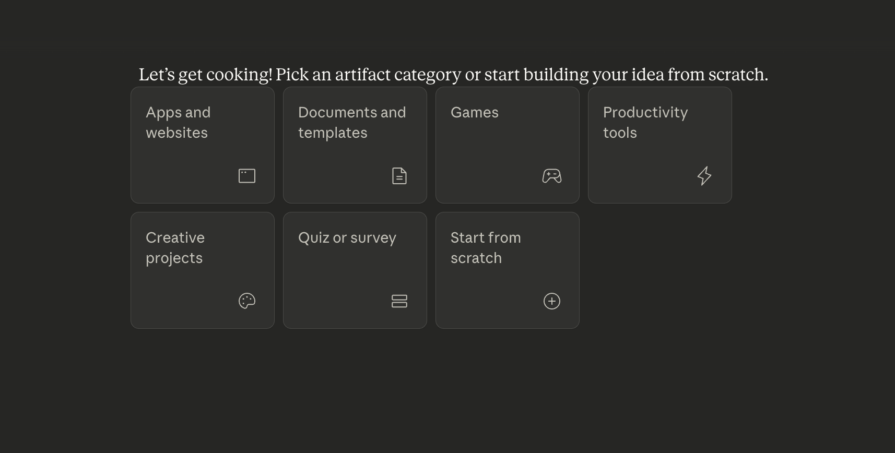Click the document page icon

pyautogui.click(x=399, y=176)
